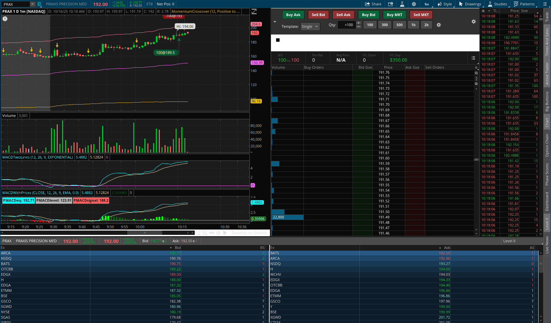Open the flask icon next to Share
This screenshot has height=323, width=551.
(402, 4)
